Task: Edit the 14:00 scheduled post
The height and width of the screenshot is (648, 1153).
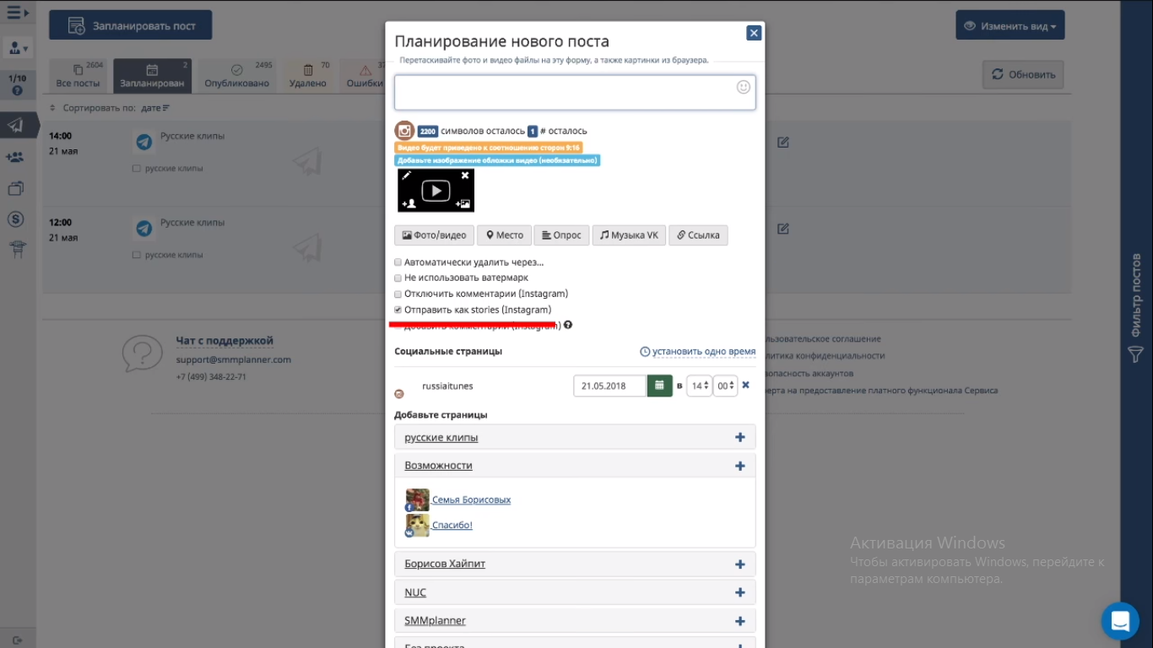Action: 783,142
